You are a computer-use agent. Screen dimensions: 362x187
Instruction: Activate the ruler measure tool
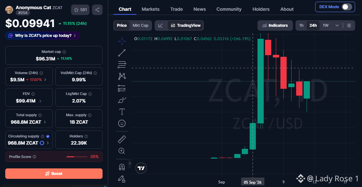point(122,139)
